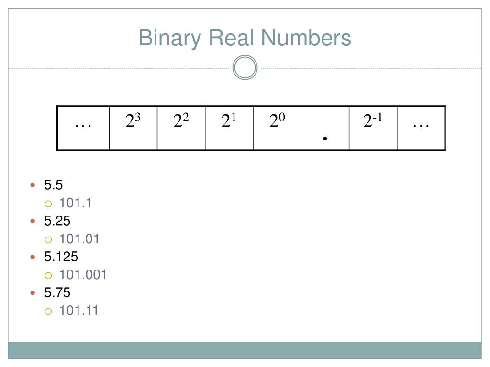Click the leftmost ellipsis table cell
490x367 pixels.
[83, 128]
